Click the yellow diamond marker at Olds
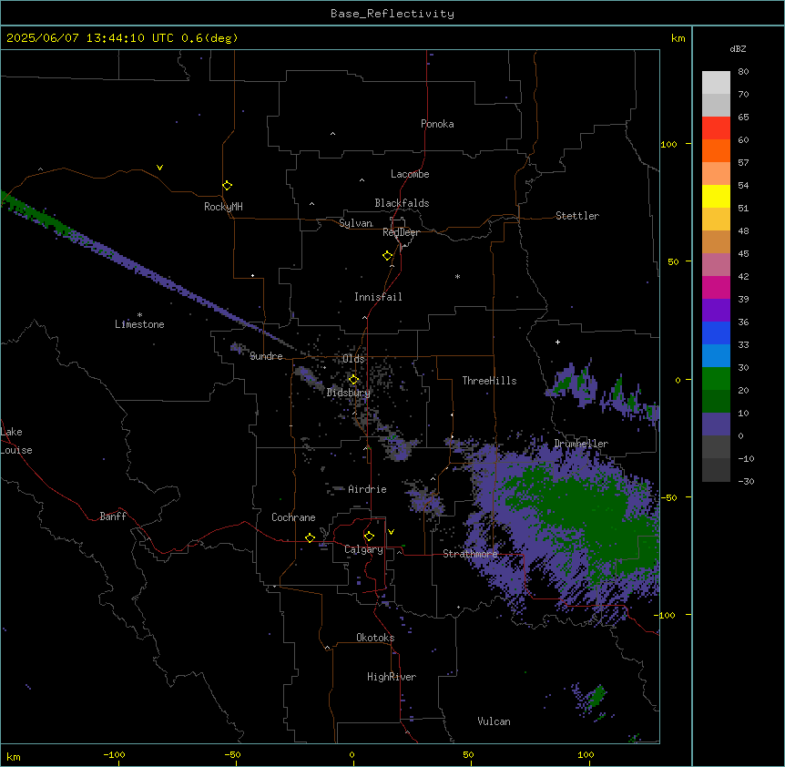 tap(353, 380)
